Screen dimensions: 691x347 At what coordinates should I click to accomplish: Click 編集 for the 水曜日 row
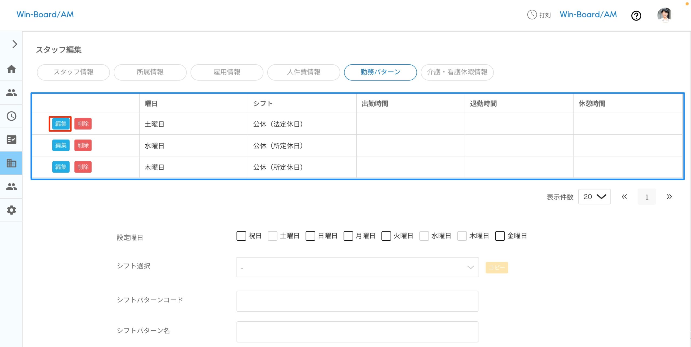(61, 145)
